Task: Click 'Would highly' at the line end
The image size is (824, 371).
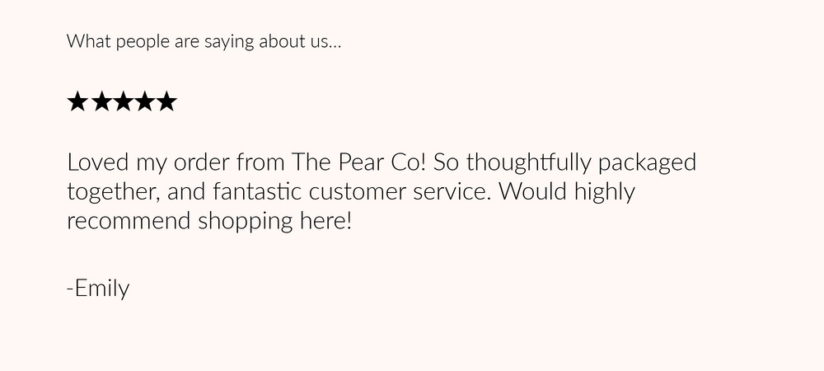Action: pos(567,192)
